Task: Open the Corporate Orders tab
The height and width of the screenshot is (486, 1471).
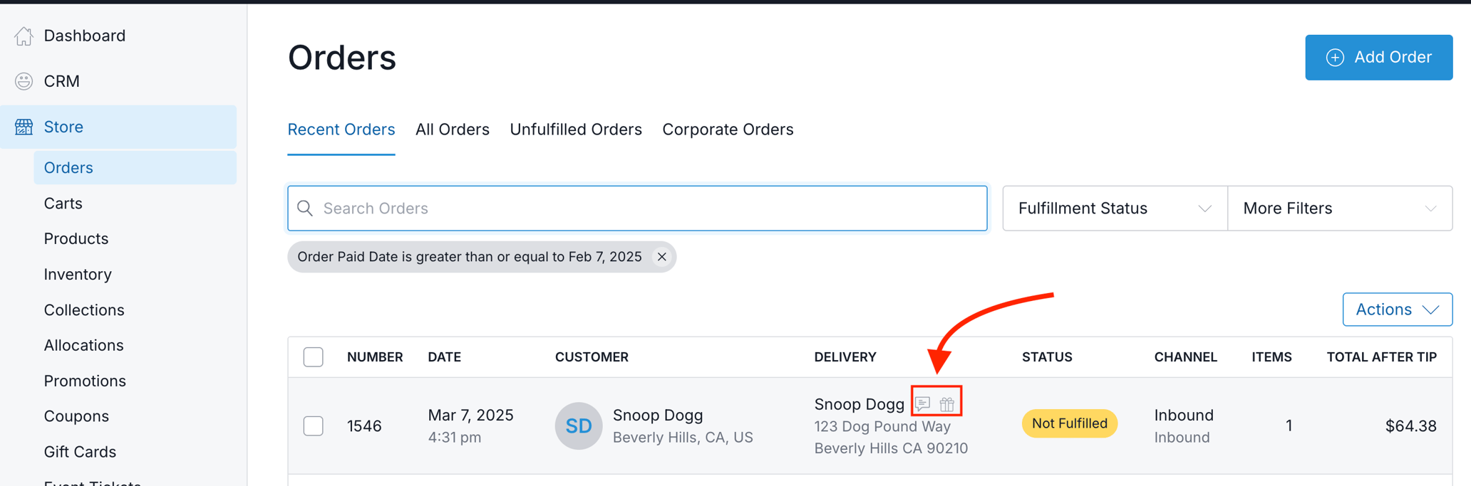Action: point(728,130)
